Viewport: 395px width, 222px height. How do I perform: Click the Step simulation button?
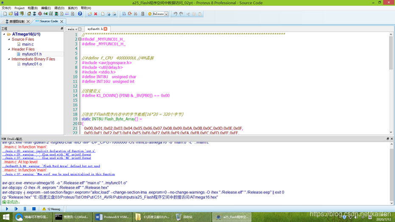coord(16,209)
